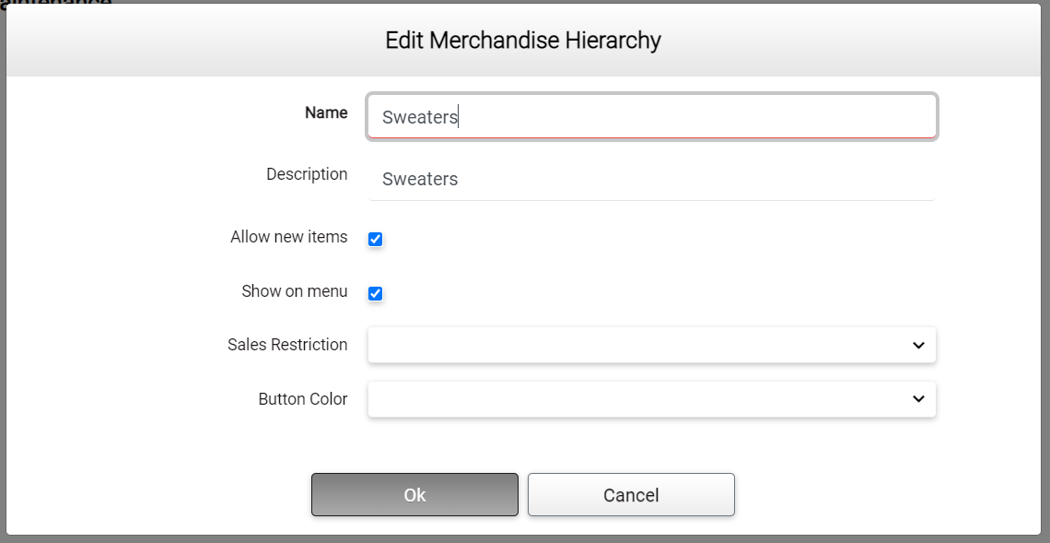Click the Sales Restriction label

[x=287, y=345]
